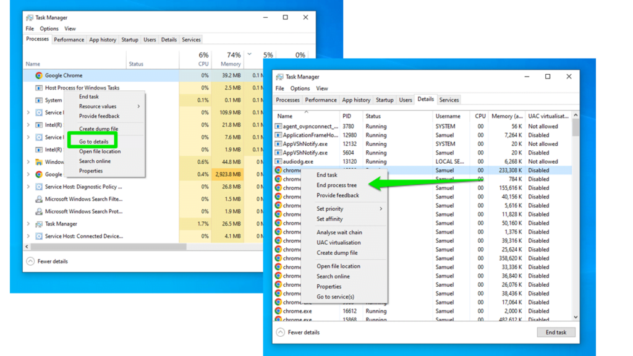Click the AppVShNotify.exe icon with PID 12132

click(279, 144)
